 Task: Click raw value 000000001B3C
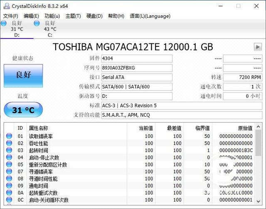click(x=236, y=150)
